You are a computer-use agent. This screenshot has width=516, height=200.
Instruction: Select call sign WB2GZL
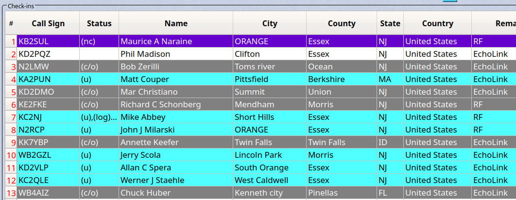click(48, 155)
